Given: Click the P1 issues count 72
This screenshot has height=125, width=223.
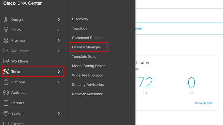Looking at the screenshot, I should [x=145, y=82].
